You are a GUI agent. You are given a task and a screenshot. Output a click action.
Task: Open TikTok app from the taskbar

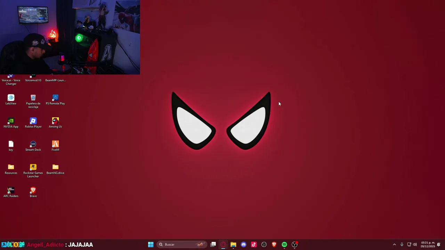(x=254, y=244)
